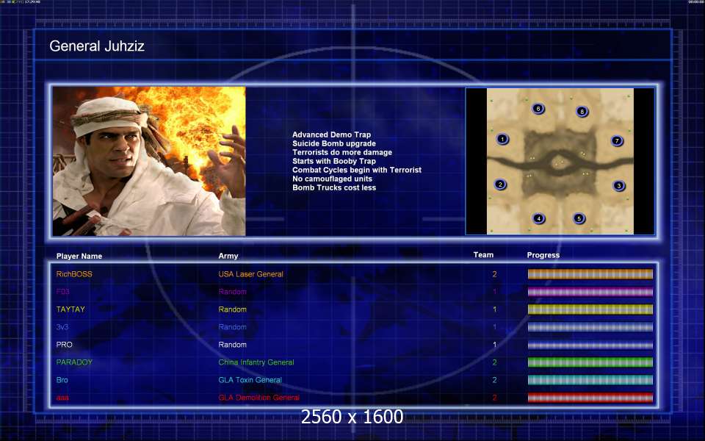The height and width of the screenshot is (441, 705).
Task: Click the Random army in PRO's row
Action: pos(233,345)
